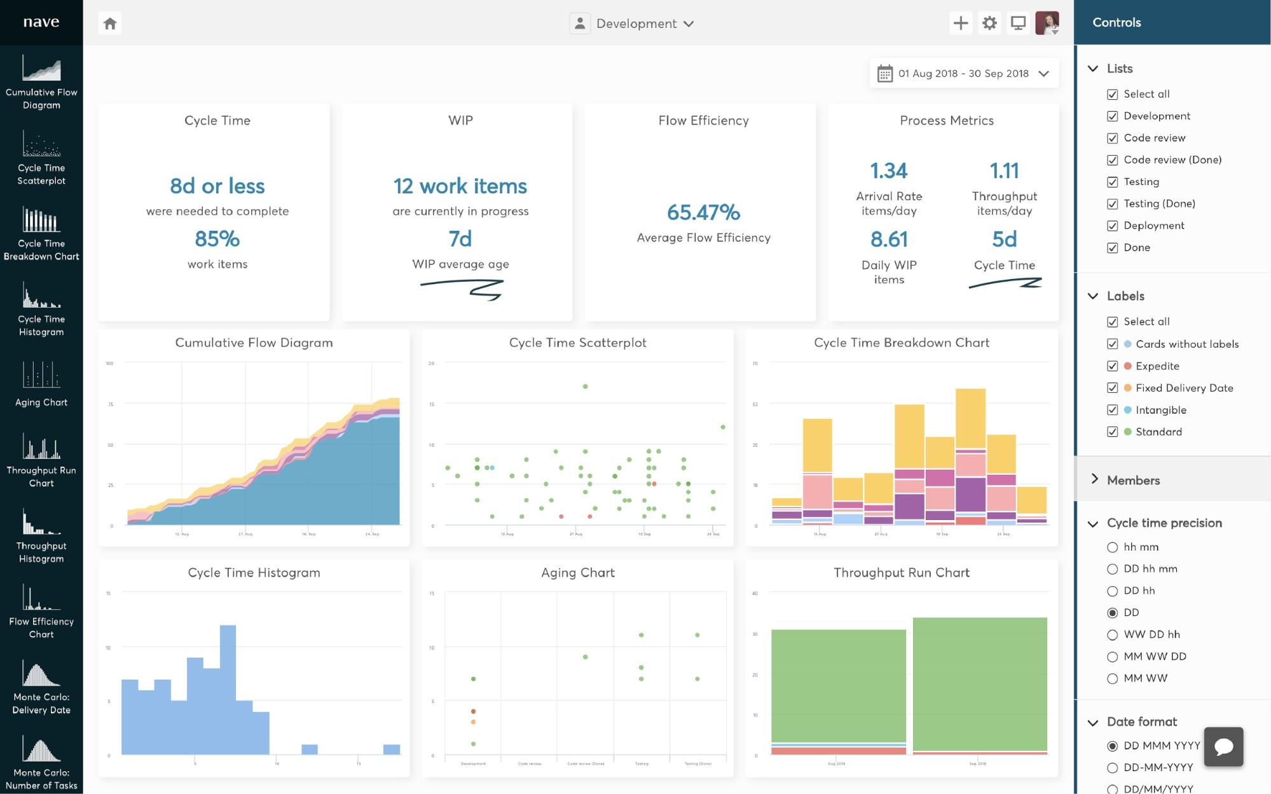Click the Standard label green swatch
Image resolution: width=1271 pixels, height=794 pixels.
(1127, 432)
